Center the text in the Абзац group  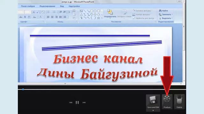[52, 17]
